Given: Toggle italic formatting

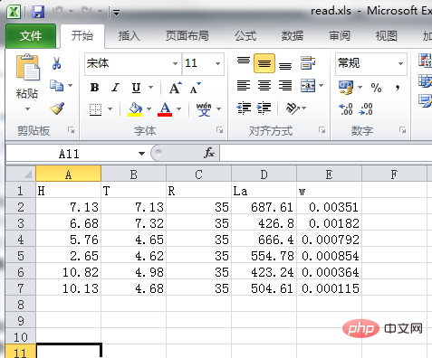Looking at the screenshot, I should (115, 88).
